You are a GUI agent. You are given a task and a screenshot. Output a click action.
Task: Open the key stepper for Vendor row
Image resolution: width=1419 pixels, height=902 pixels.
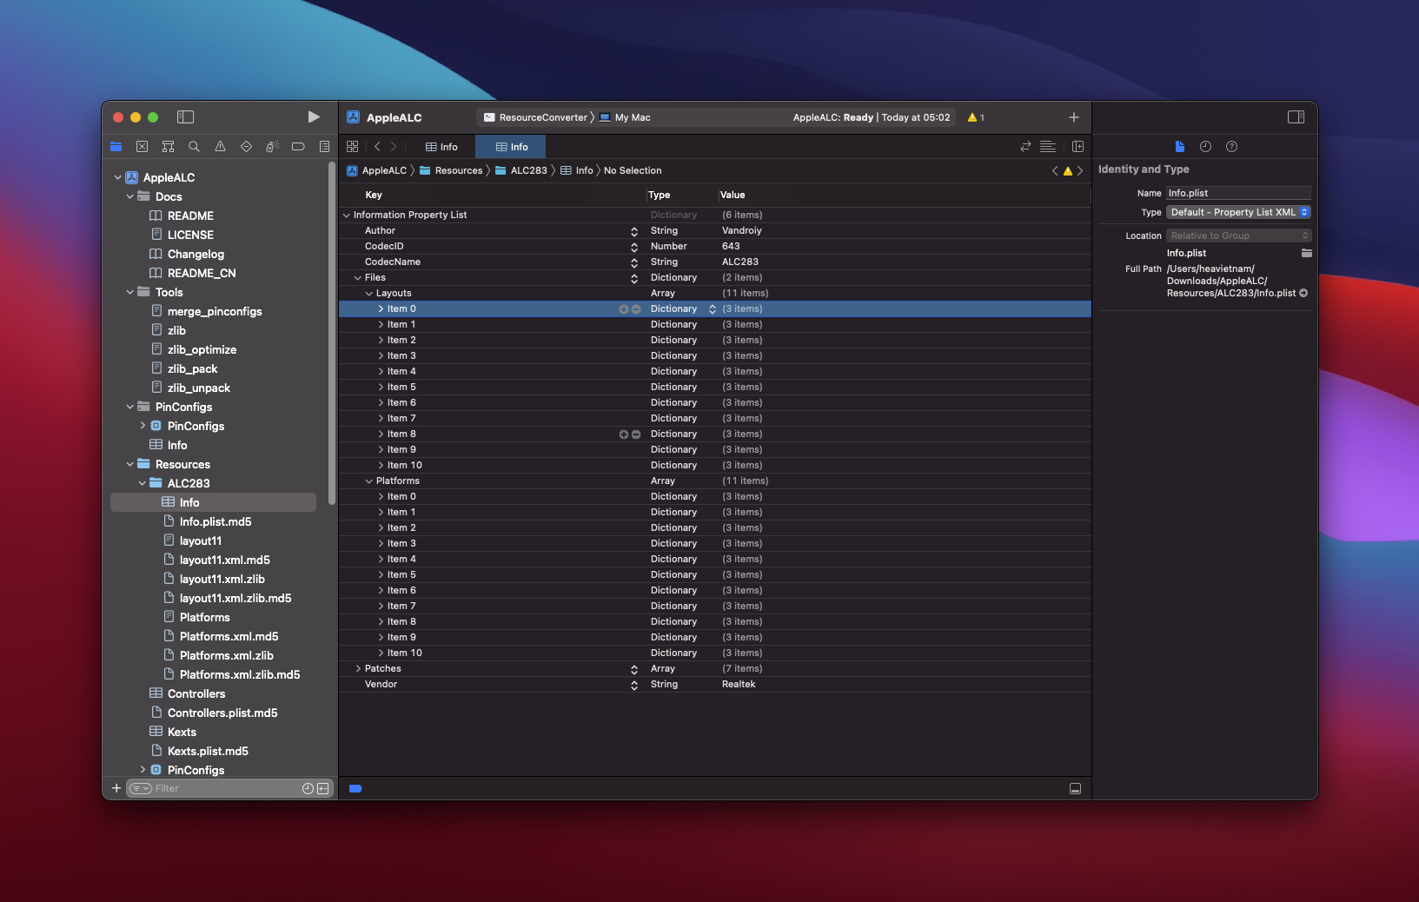(x=634, y=685)
